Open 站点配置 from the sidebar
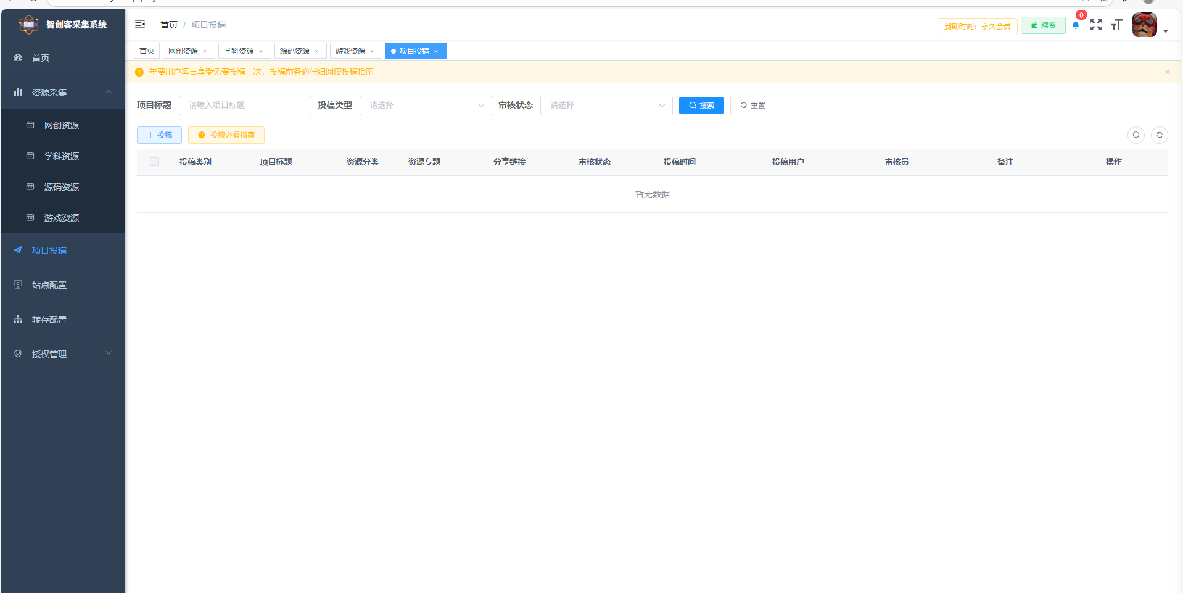The width and height of the screenshot is (1183, 593). point(49,284)
